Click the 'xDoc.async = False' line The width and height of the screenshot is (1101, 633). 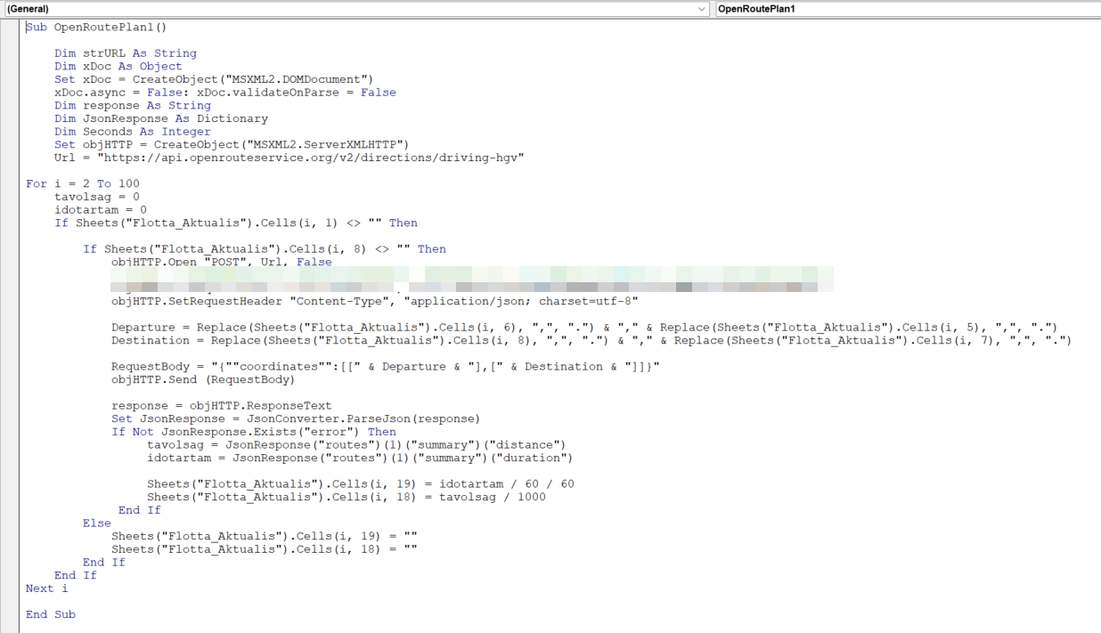225,93
